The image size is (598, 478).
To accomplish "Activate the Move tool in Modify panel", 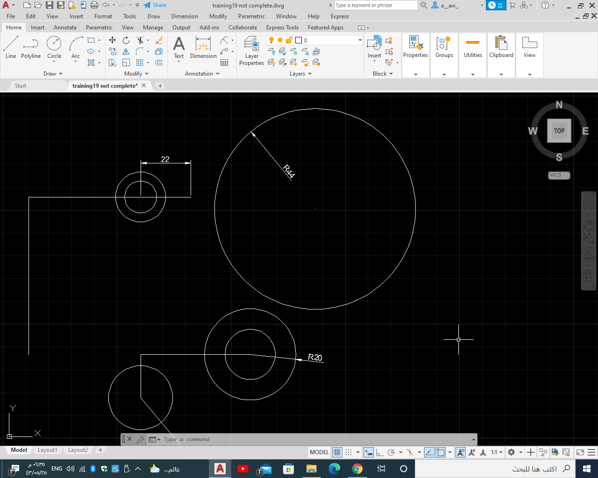I will [x=112, y=40].
